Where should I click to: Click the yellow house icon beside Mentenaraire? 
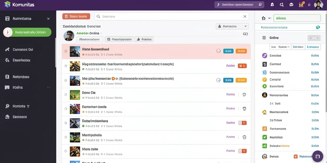264,112
